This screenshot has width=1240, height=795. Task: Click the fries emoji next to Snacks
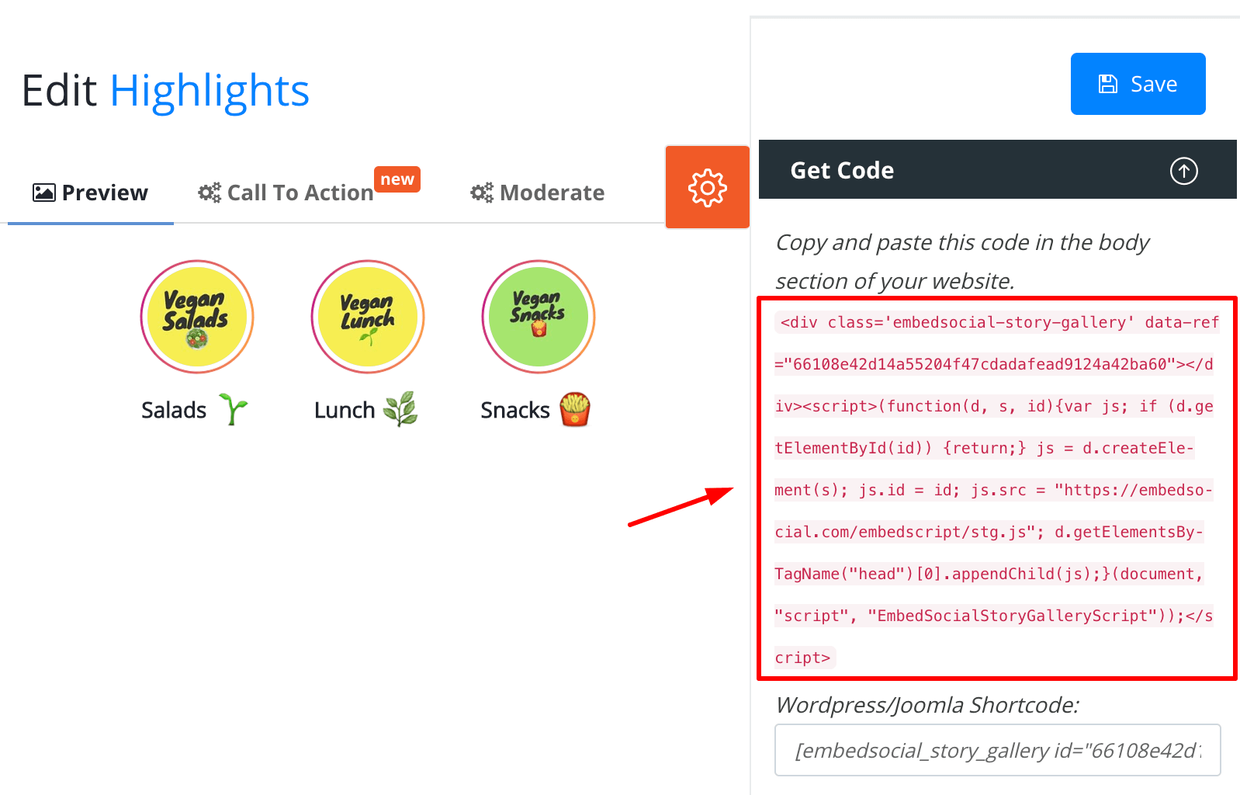pyautogui.click(x=575, y=409)
